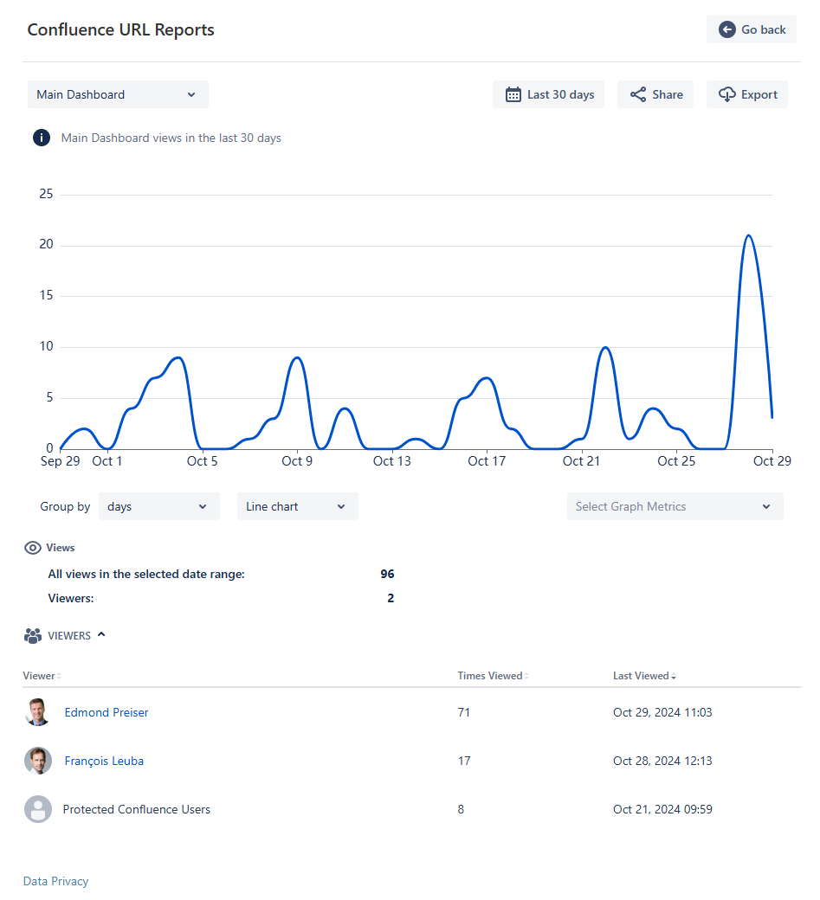Click the Viewers group people icon
The image size is (820, 900).
tap(33, 636)
